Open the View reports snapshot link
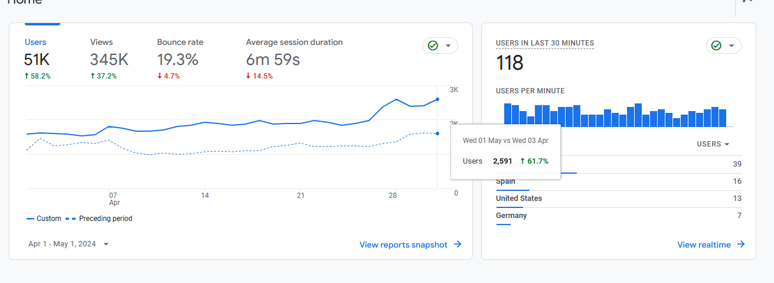The height and width of the screenshot is (283, 774). [403, 245]
